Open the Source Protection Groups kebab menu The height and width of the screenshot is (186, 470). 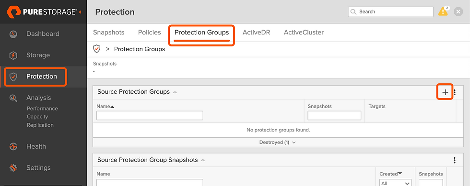[455, 92]
